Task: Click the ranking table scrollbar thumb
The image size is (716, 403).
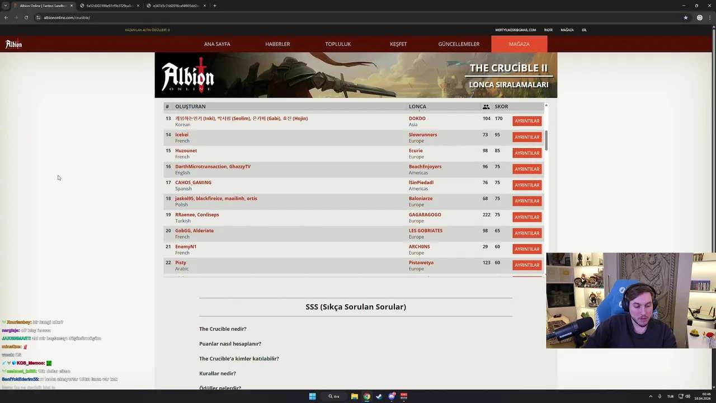Action: (546, 140)
